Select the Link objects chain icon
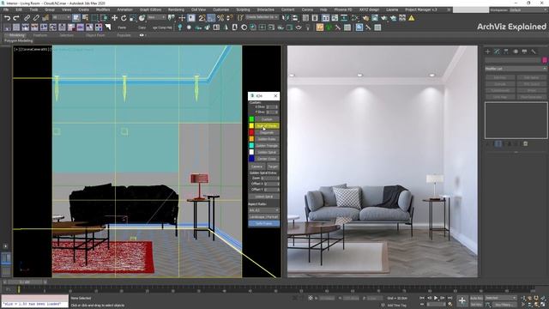The height and width of the screenshot is (309, 549). click(27, 17)
